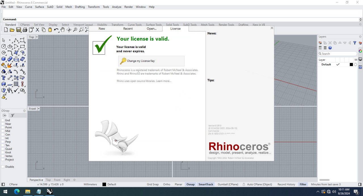Select the Rotate View tool
The height and width of the screenshot is (196, 363).
[69, 30]
